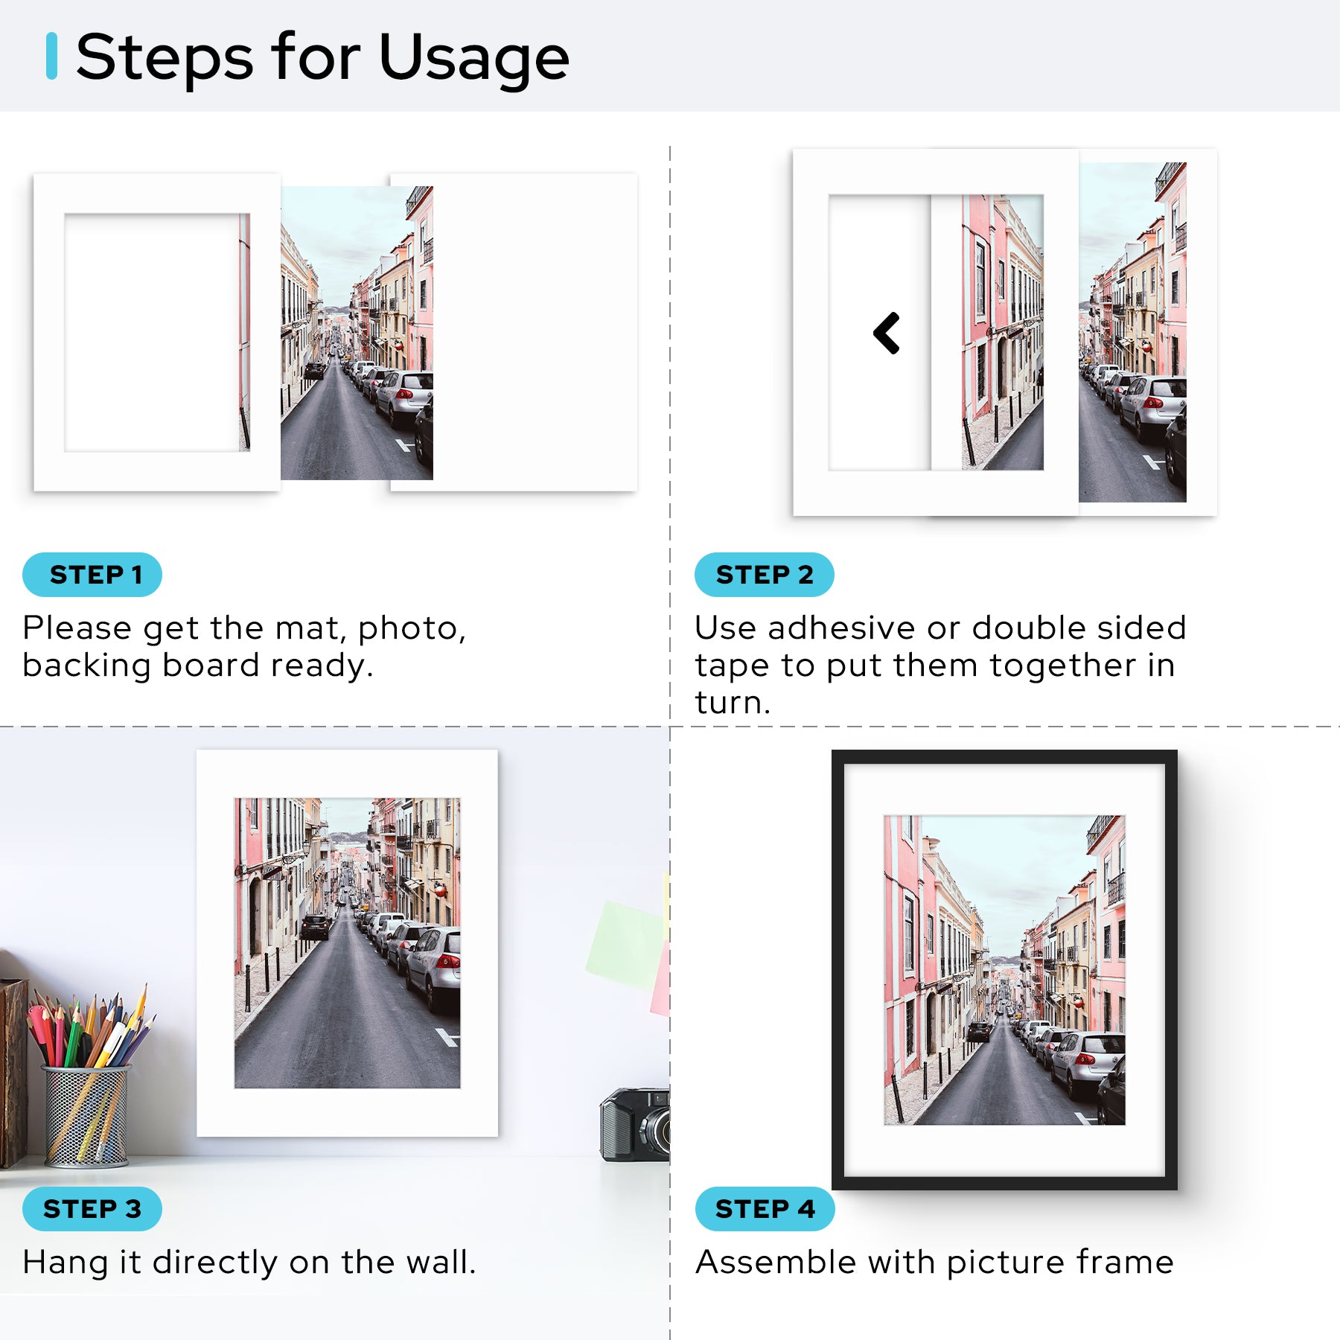Click the black camera on the desk
The height and width of the screenshot is (1340, 1340).
coord(635,1124)
